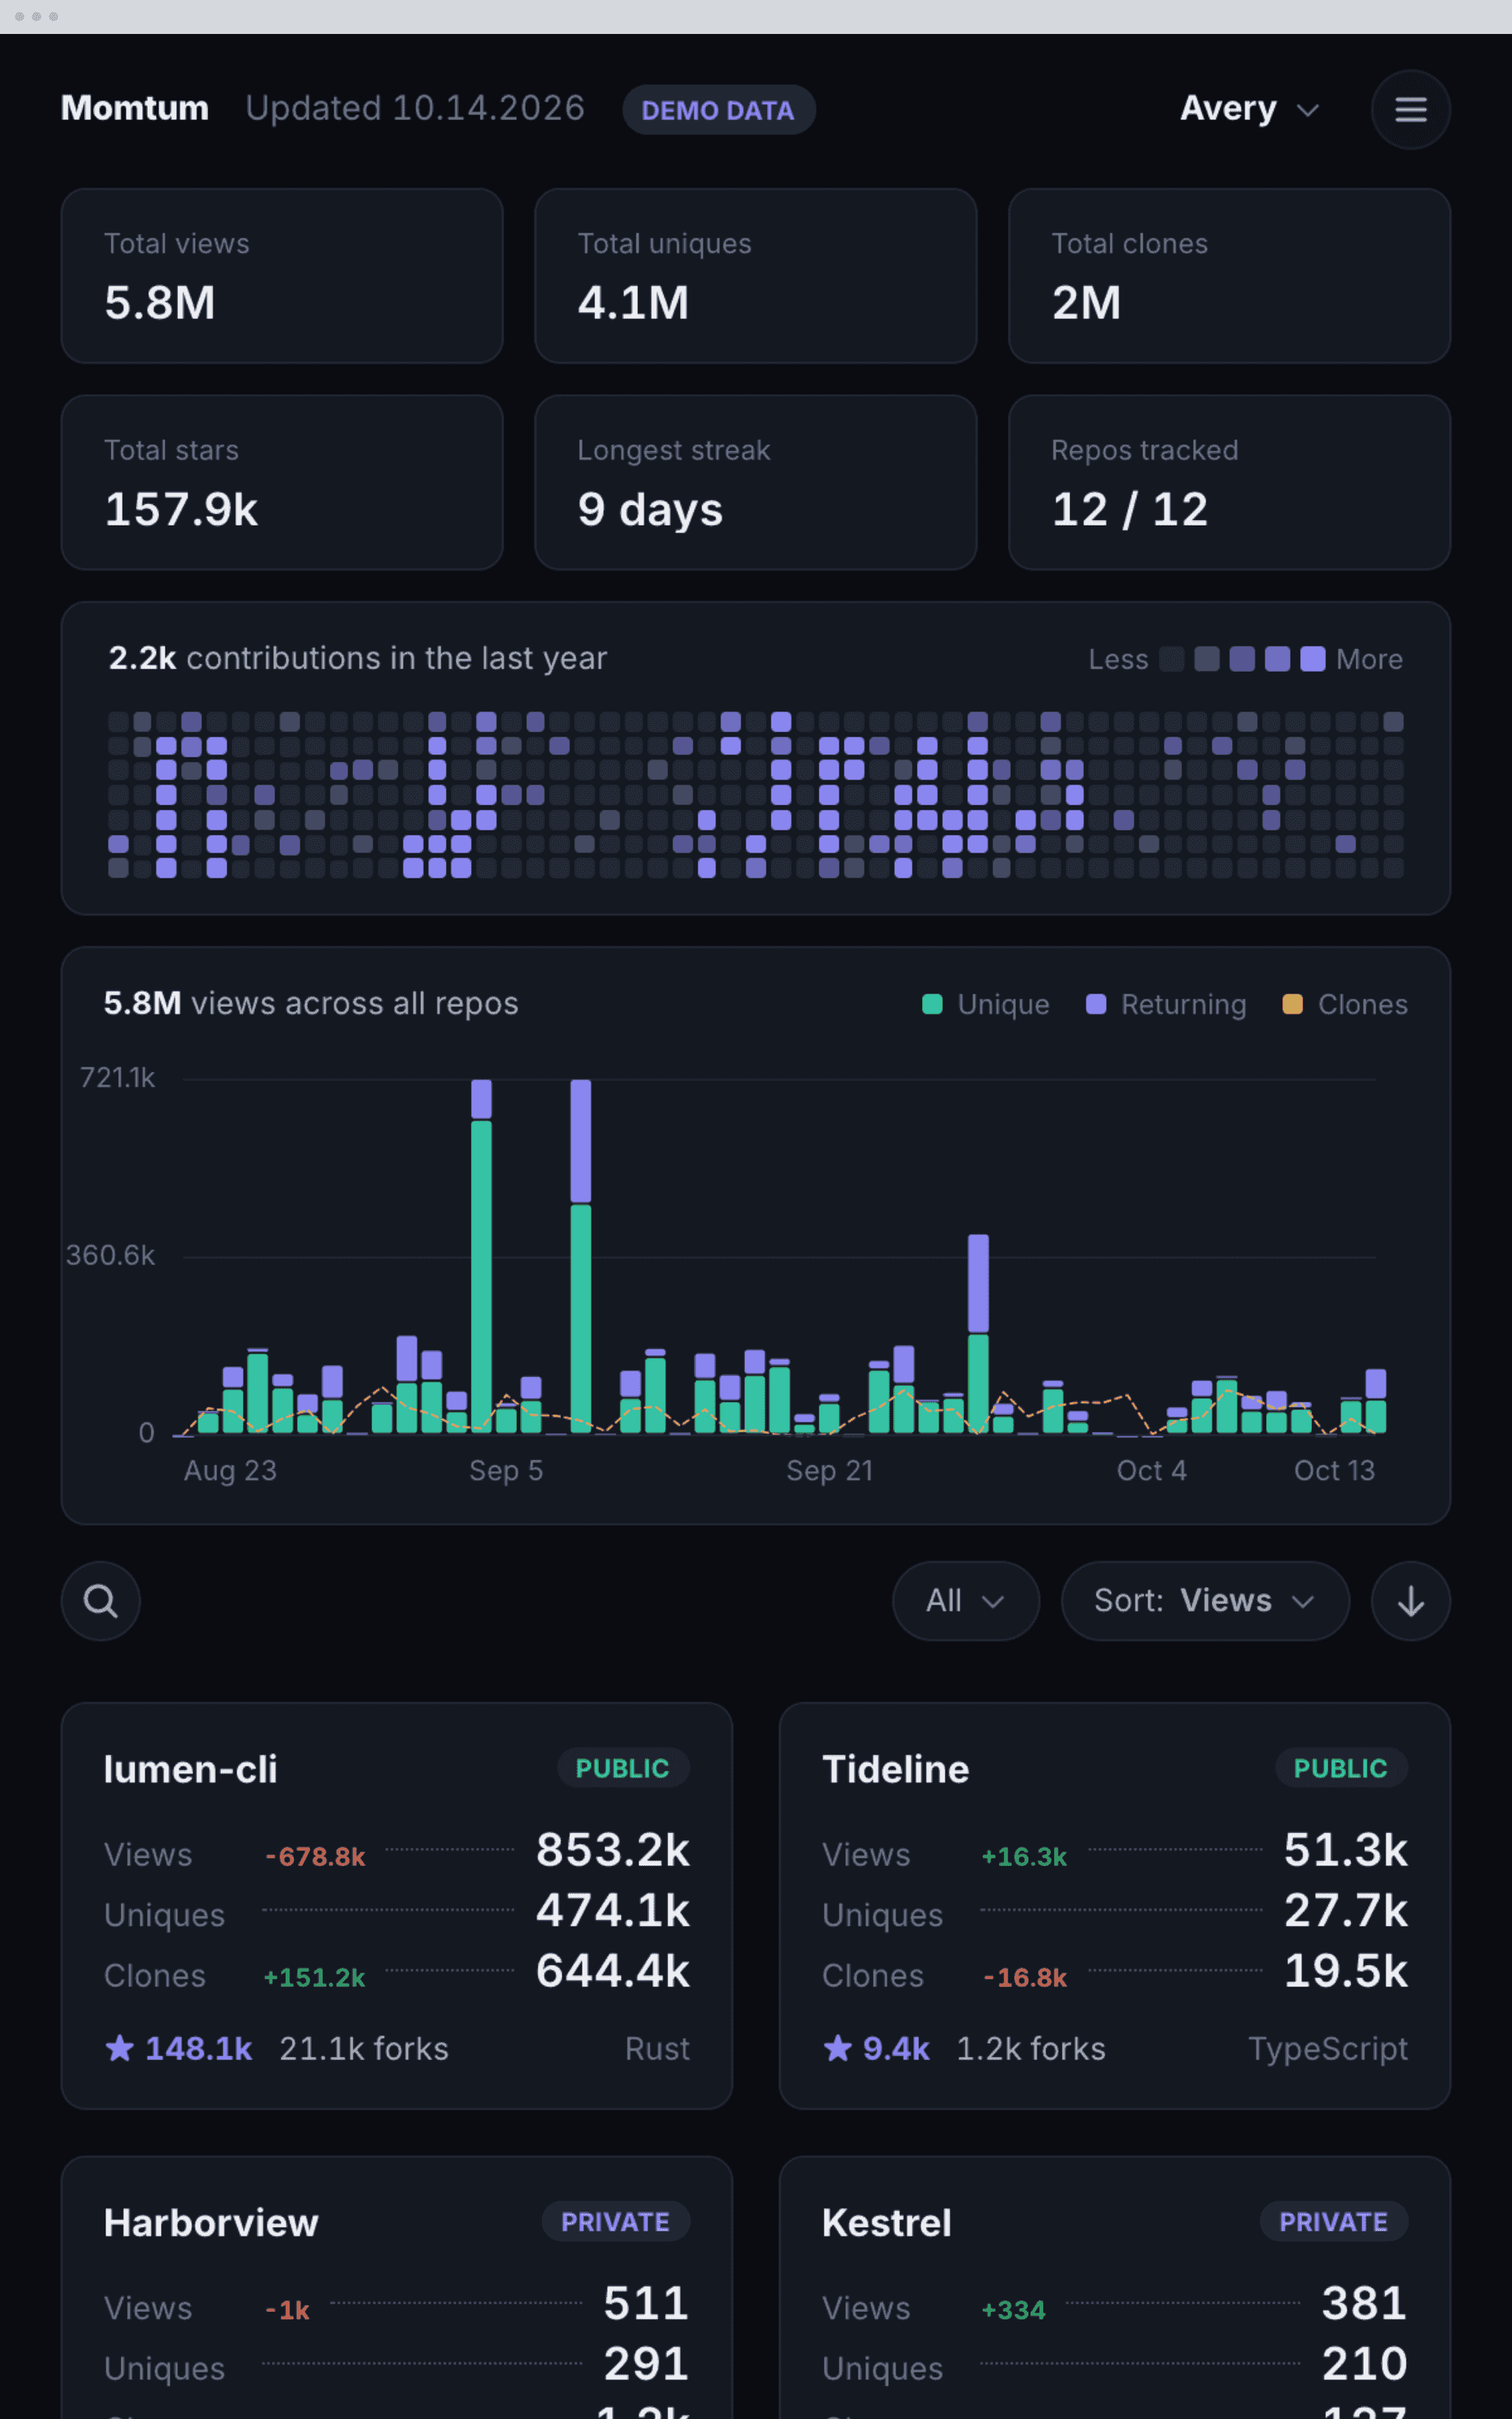
Task: Toggle the Returning series in legend
Action: 1166,1005
